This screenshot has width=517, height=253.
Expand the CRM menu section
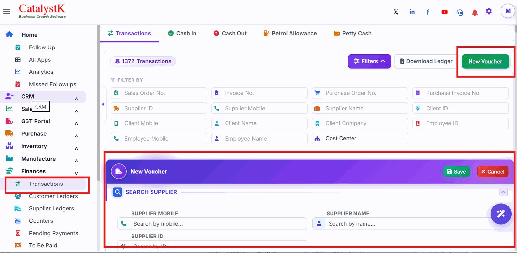click(76, 99)
